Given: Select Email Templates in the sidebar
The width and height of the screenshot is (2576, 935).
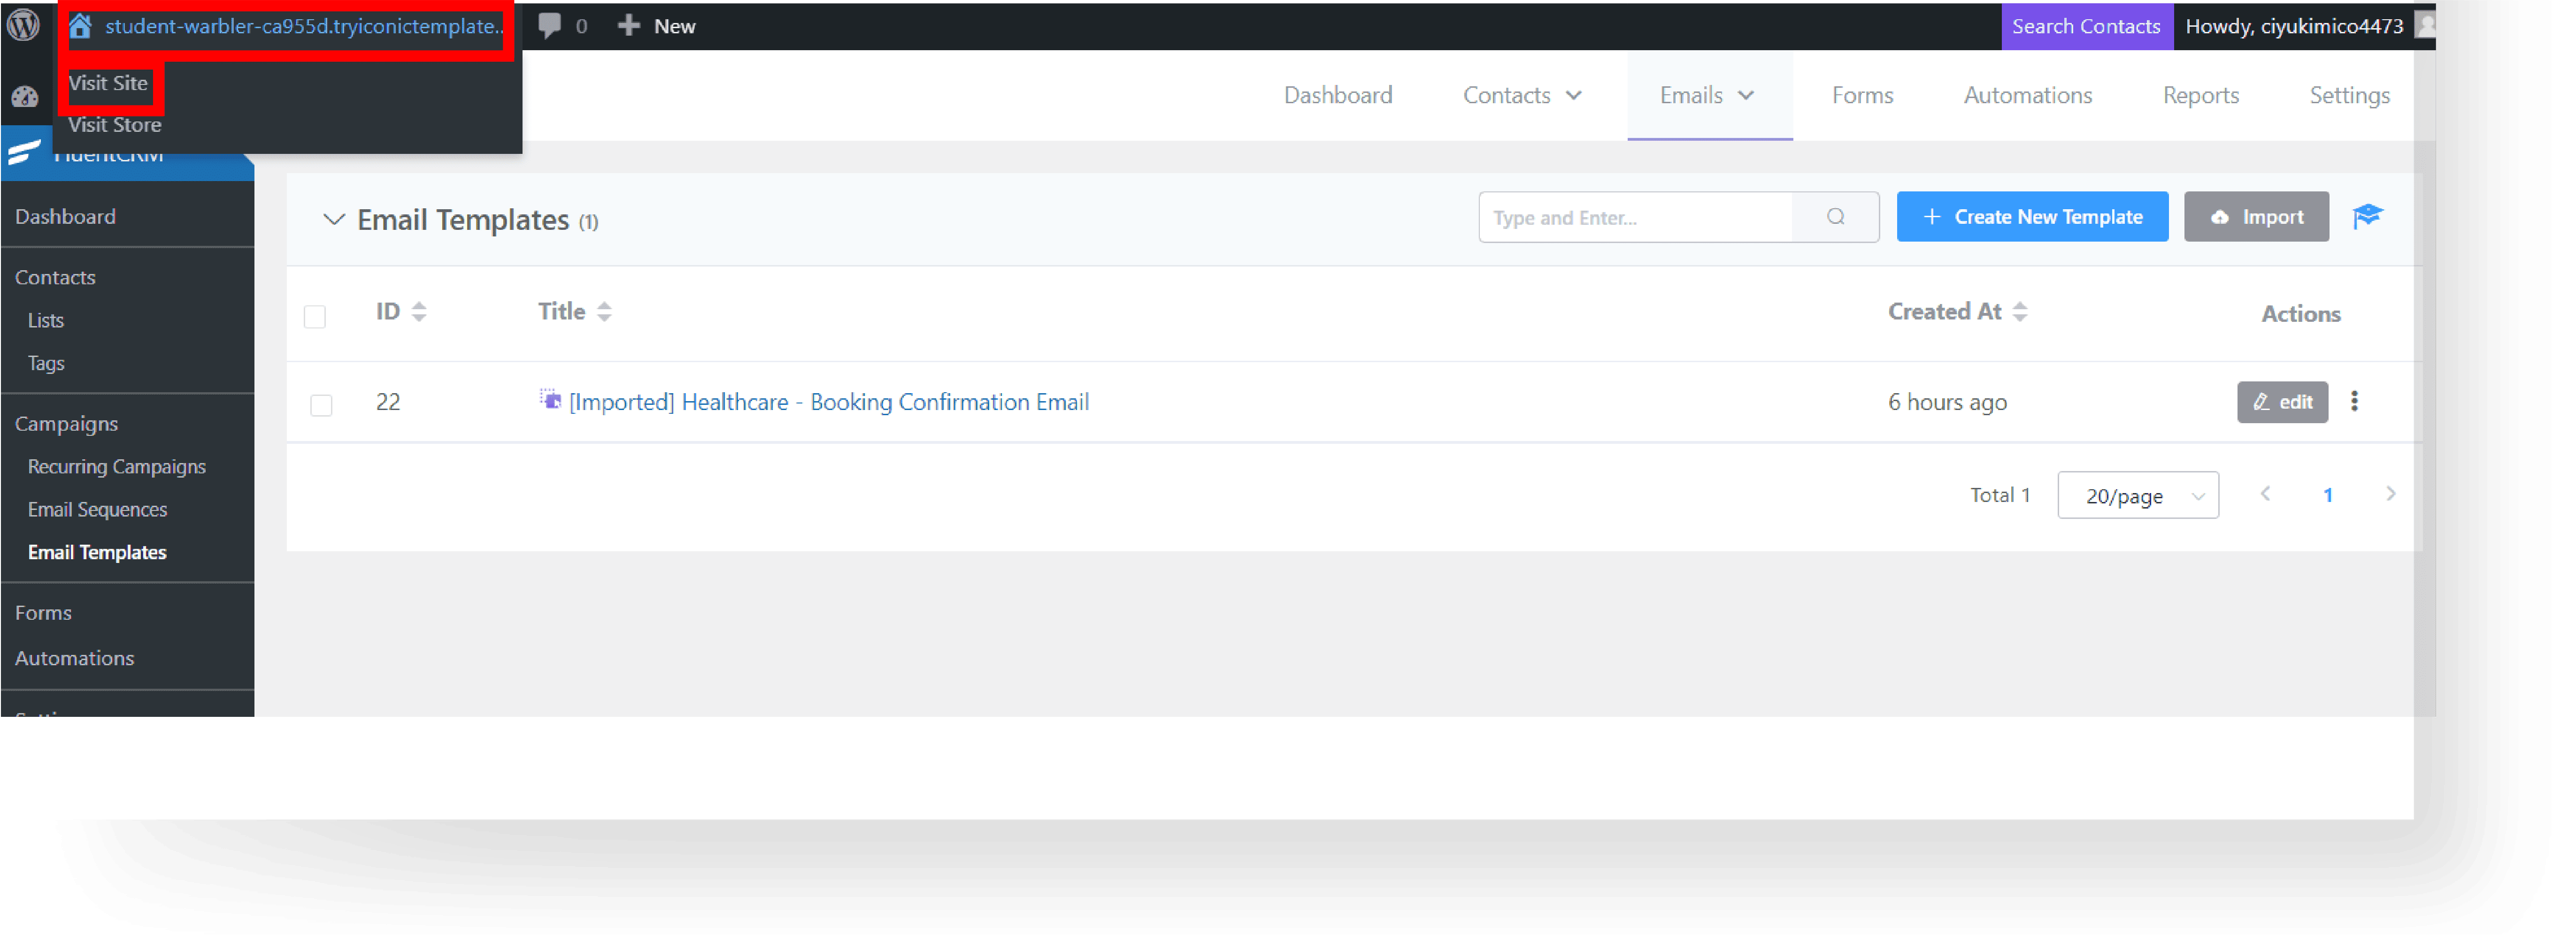Looking at the screenshot, I should point(98,552).
